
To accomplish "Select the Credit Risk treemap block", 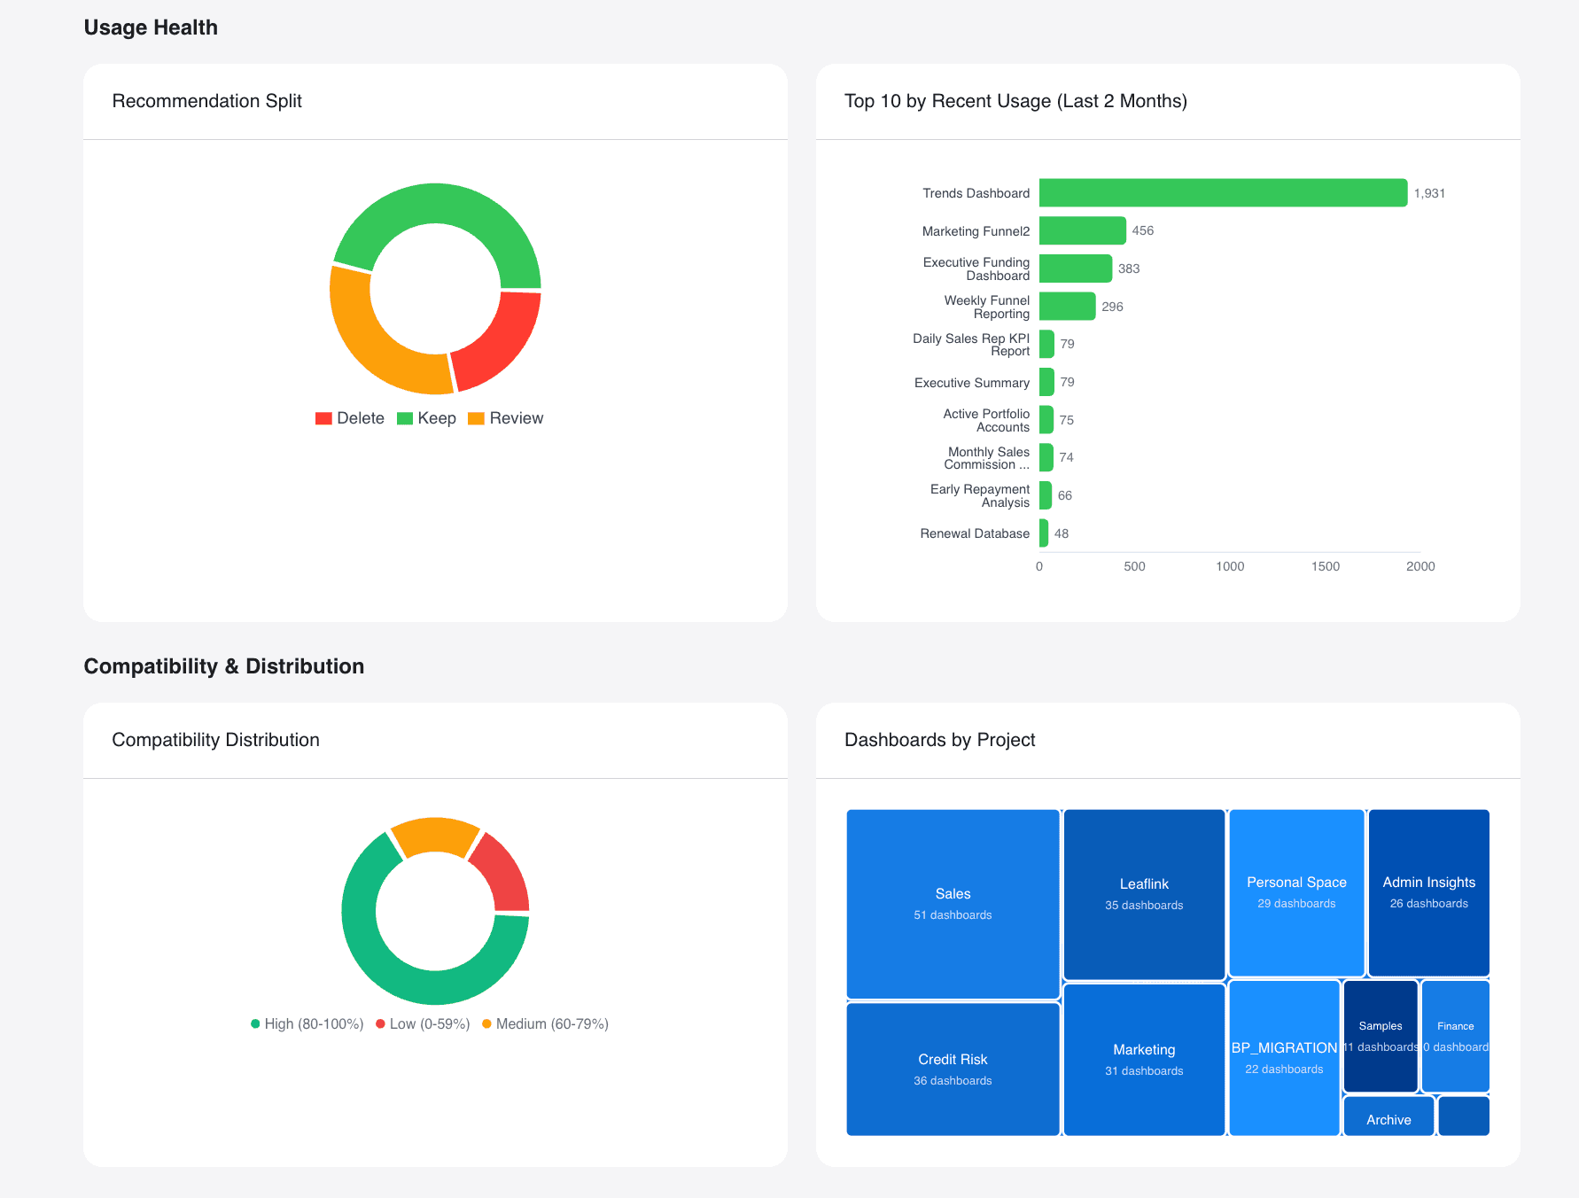I will coord(953,1068).
